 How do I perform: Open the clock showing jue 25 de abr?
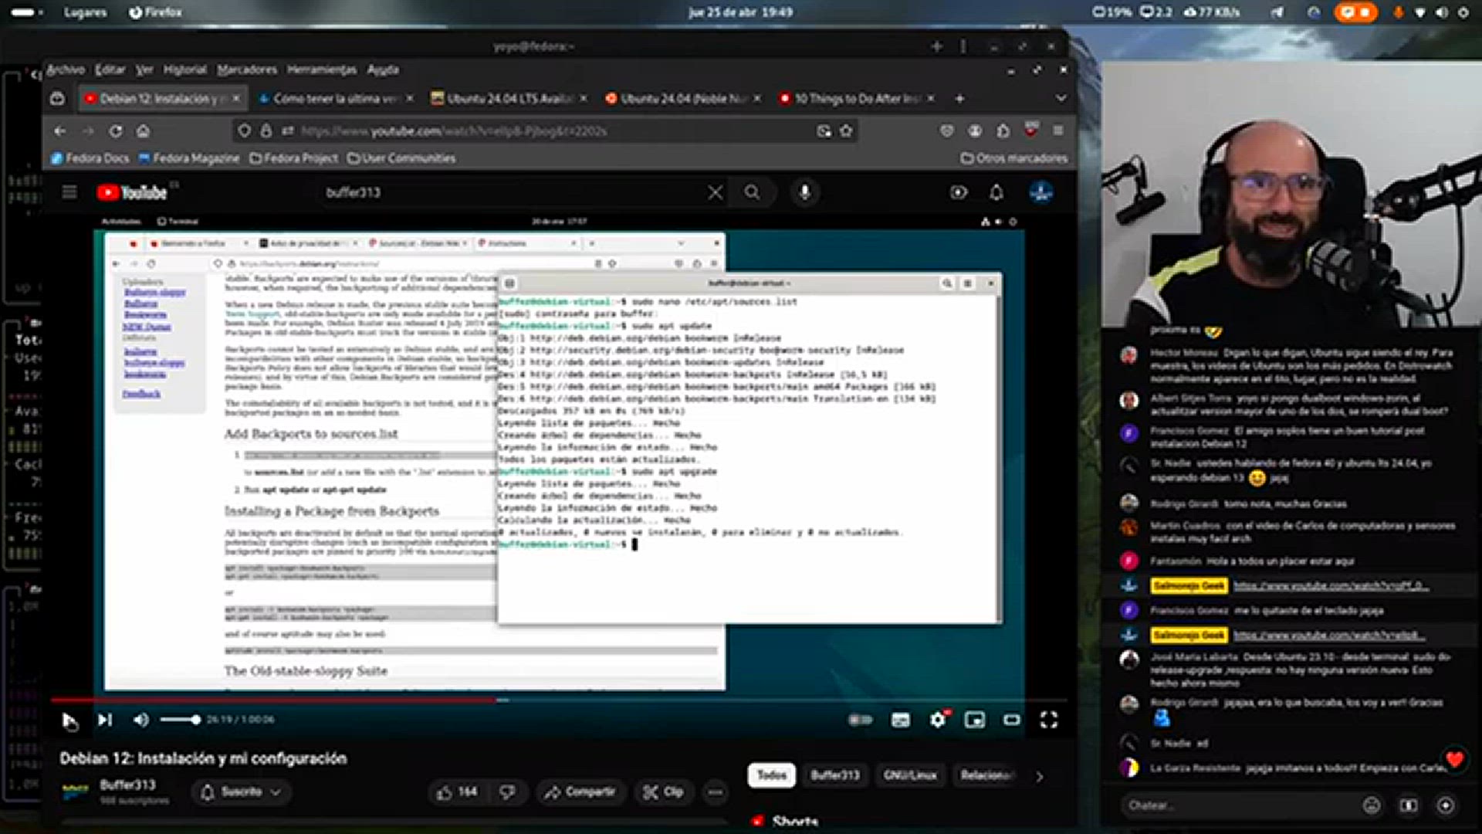(x=740, y=12)
